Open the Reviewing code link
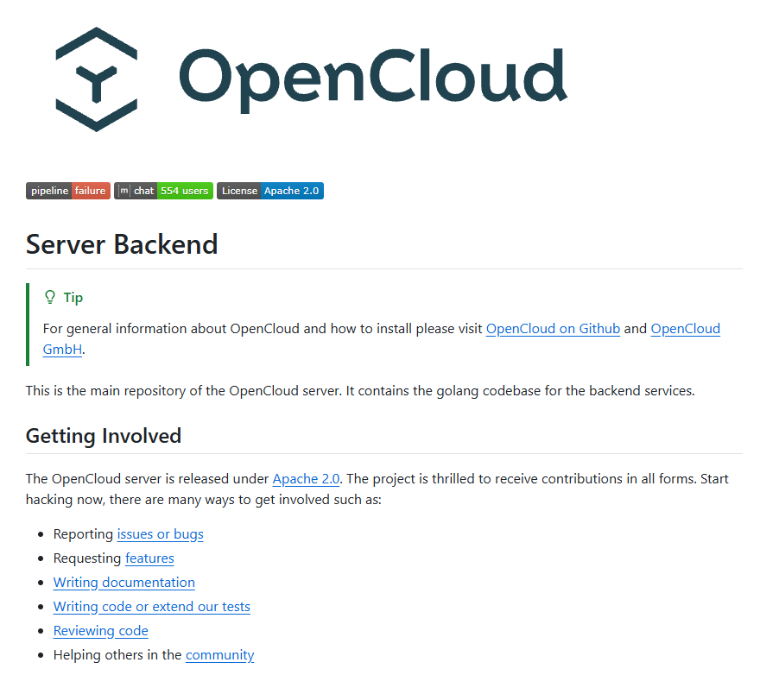The image size is (760, 675). click(x=100, y=630)
